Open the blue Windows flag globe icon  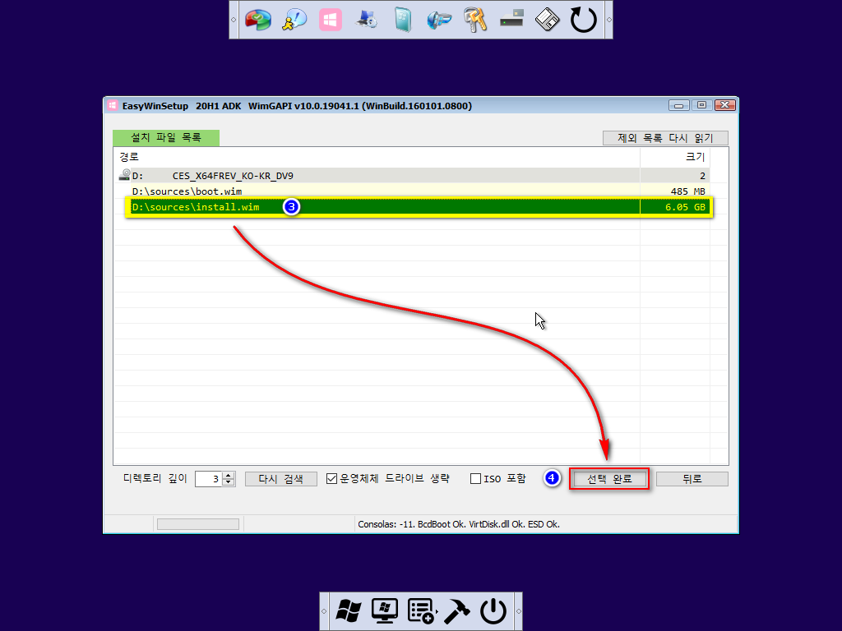pyautogui.click(x=439, y=20)
